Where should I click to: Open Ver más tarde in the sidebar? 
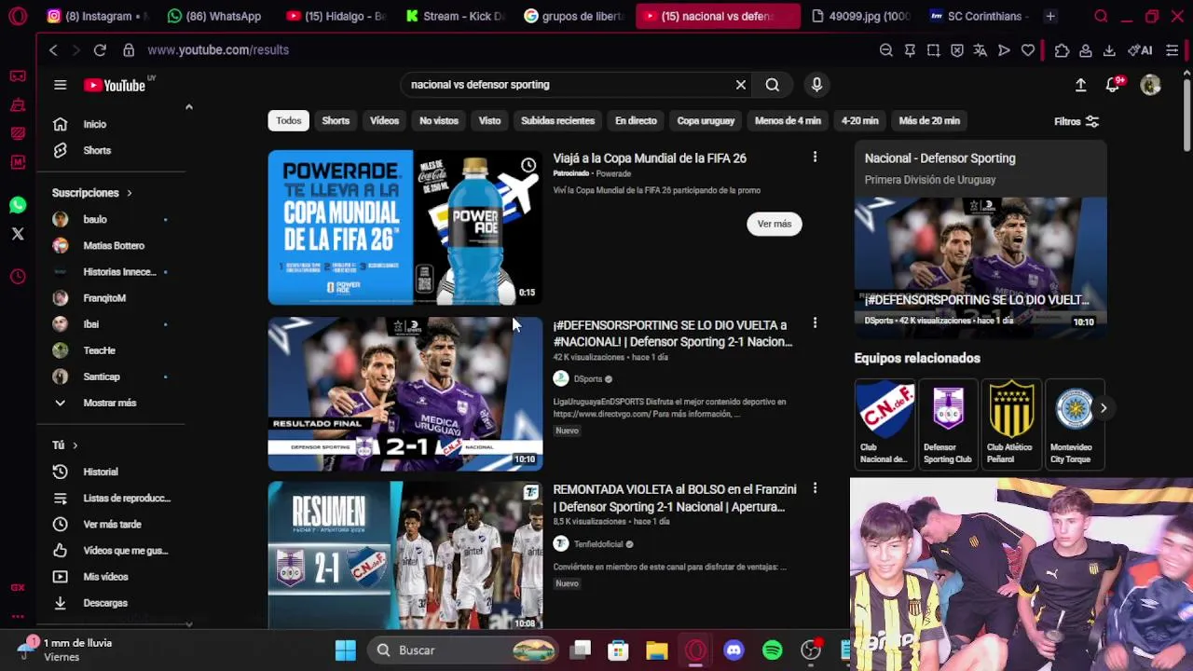(x=110, y=524)
